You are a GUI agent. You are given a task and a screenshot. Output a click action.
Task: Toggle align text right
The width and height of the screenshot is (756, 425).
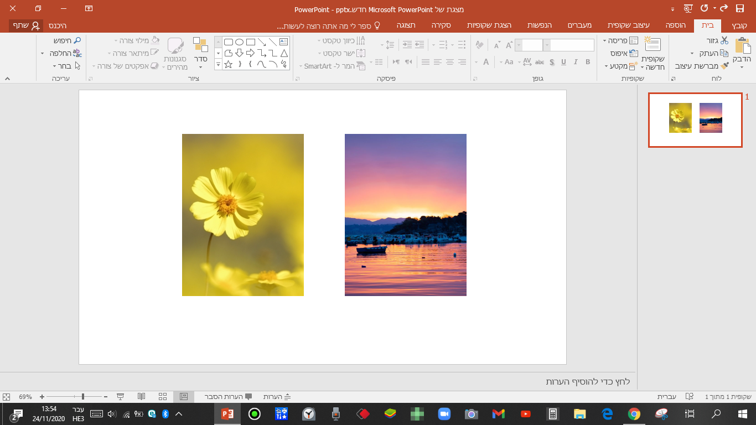tap(462, 62)
